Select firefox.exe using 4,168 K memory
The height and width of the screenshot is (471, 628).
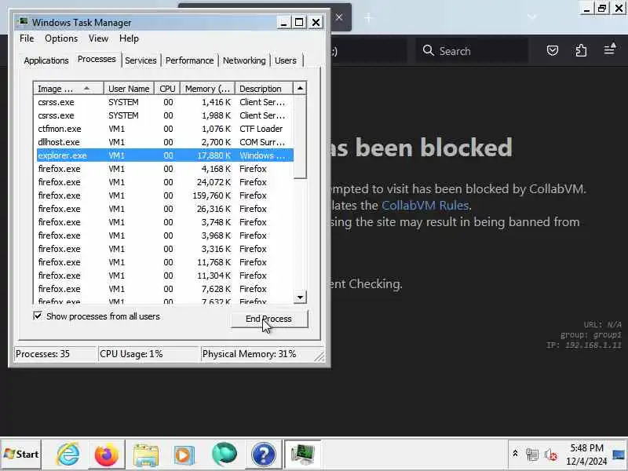165,169
